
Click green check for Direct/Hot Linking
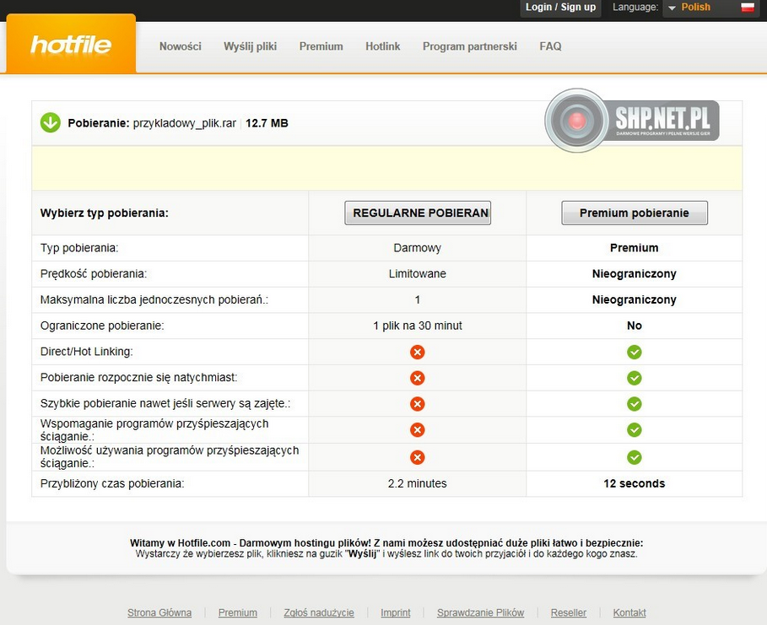pyautogui.click(x=635, y=352)
